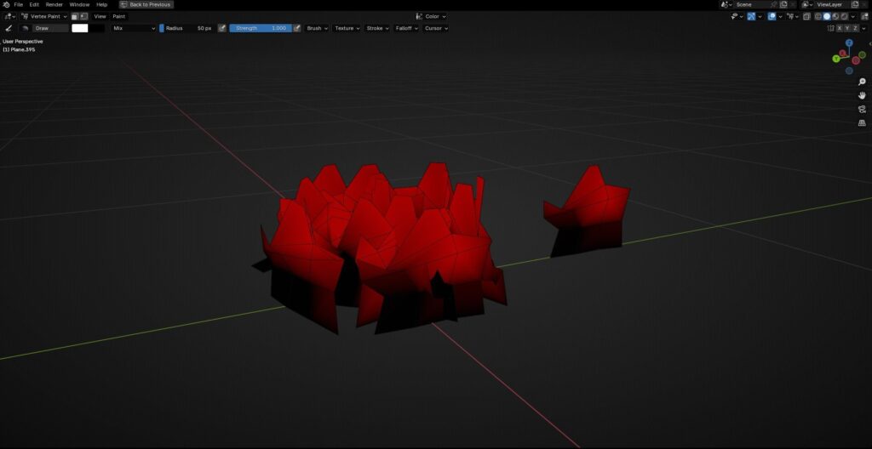Open the Edit menu
The image size is (872, 449).
point(34,4)
